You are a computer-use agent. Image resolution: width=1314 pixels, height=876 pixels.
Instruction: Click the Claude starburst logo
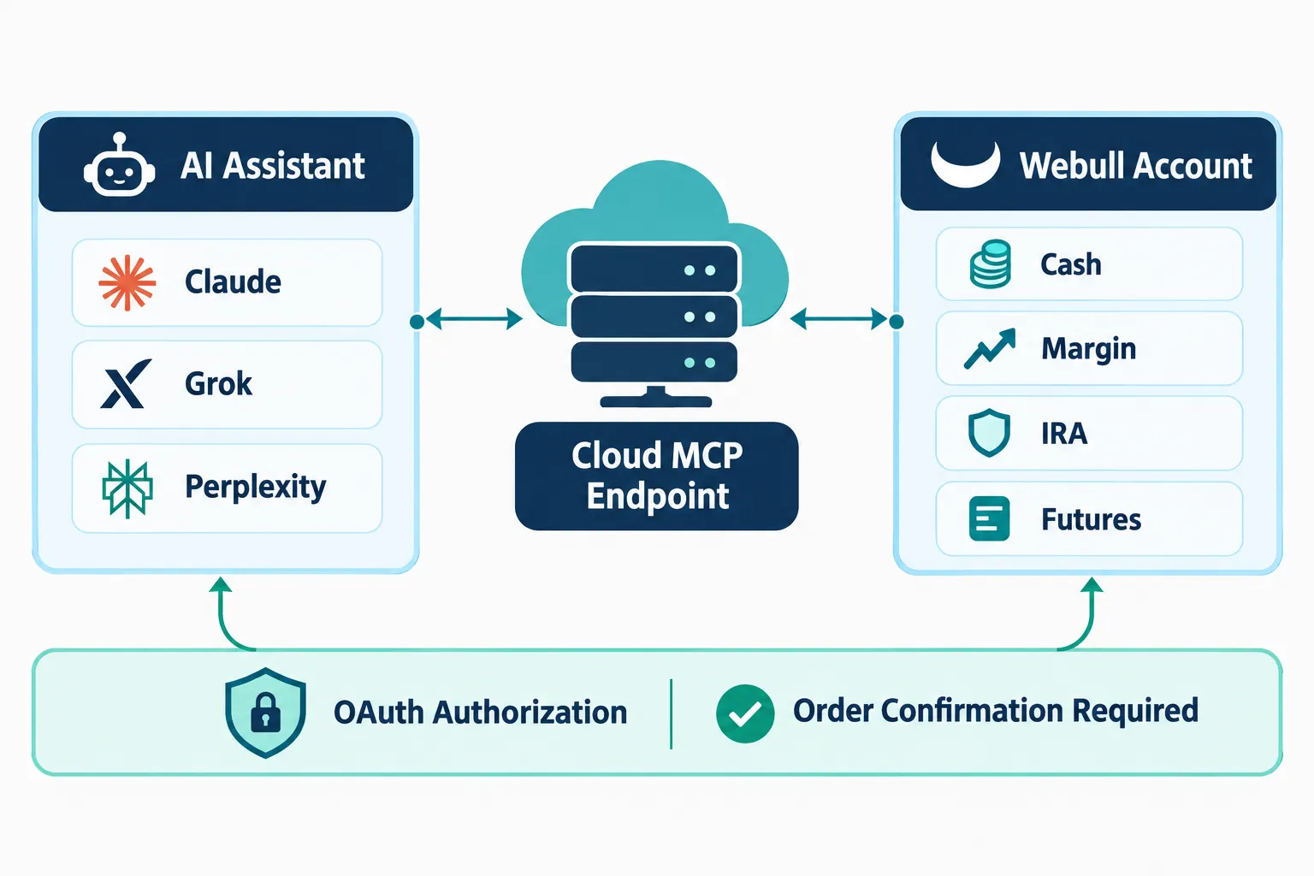click(x=127, y=282)
